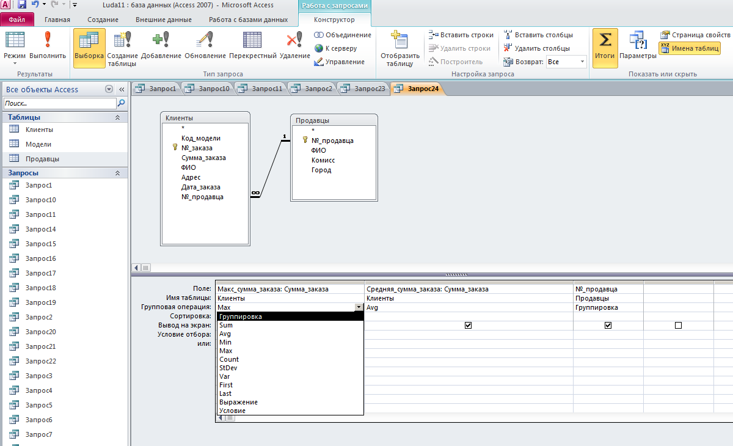Screen dimensions: 733x446
Task: Open the Модели table in navigation pane
Action: pyautogui.click(x=38, y=144)
